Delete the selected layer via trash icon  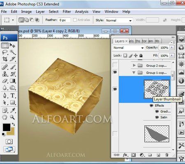tap(166, 155)
